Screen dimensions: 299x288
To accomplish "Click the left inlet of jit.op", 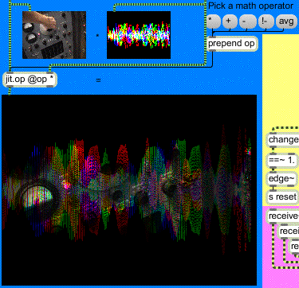I will point(10,72).
